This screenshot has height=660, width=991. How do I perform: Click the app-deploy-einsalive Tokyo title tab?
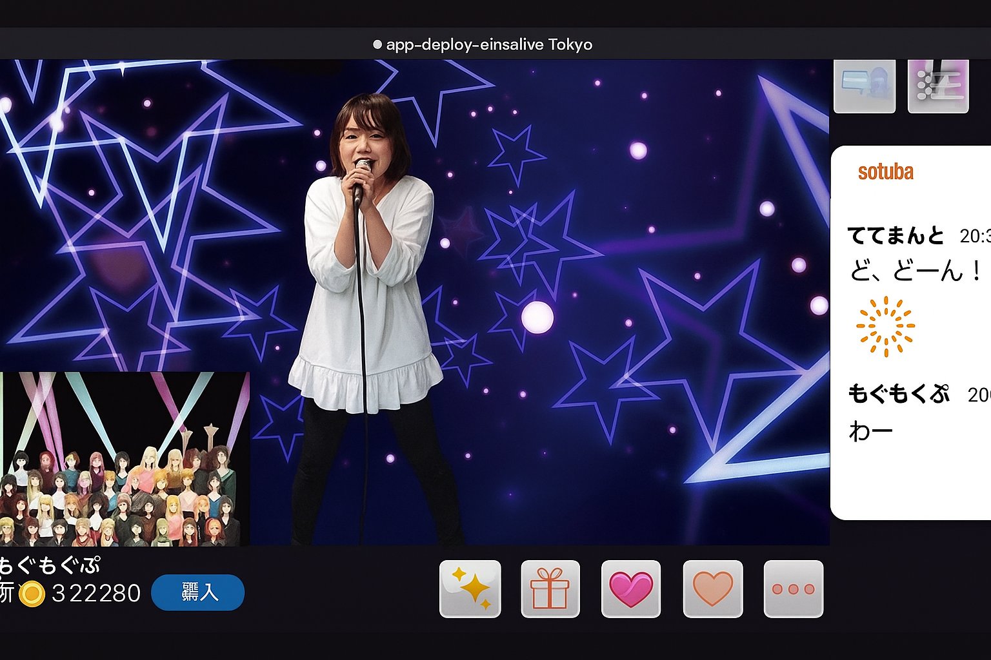pyautogui.click(x=488, y=44)
